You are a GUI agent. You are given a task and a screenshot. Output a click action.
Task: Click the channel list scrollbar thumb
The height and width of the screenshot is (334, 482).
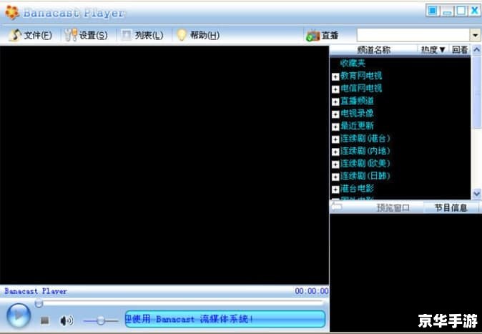click(476, 92)
